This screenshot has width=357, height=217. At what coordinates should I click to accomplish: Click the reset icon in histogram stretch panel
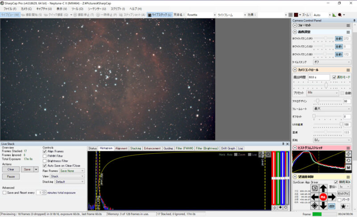point(348,160)
